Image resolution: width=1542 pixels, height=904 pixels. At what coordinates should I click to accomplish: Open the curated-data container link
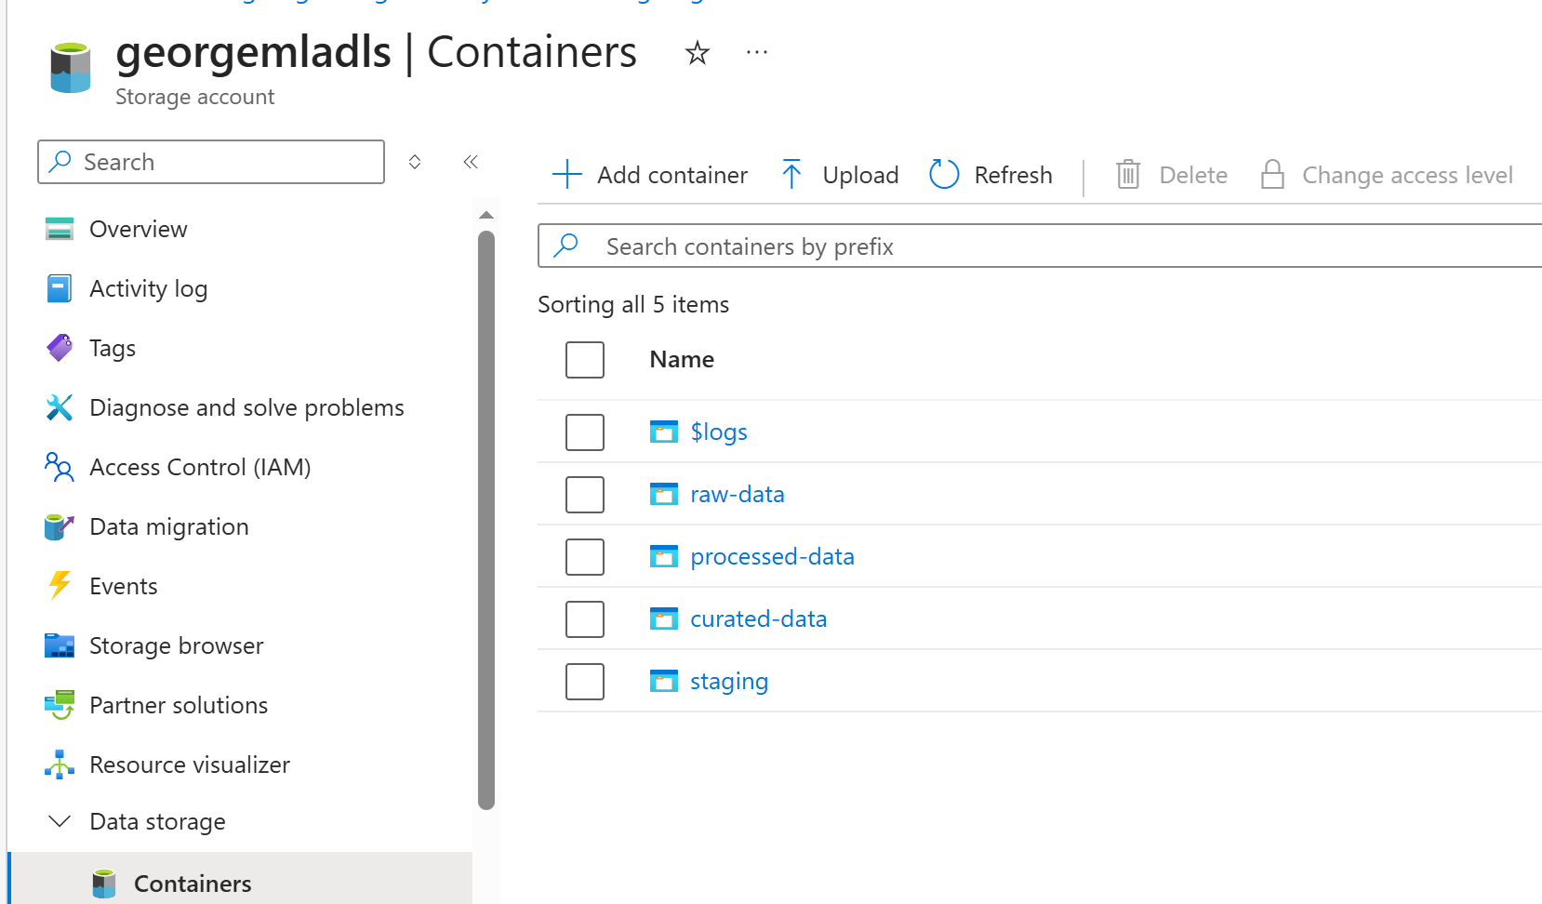(758, 618)
